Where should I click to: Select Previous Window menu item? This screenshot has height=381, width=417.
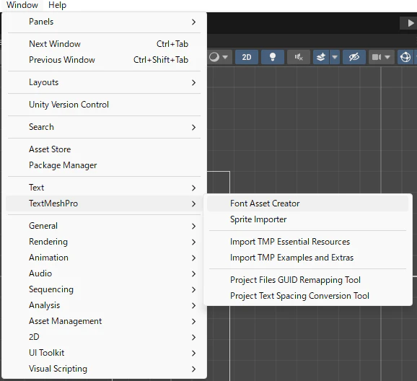[x=104, y=60]
